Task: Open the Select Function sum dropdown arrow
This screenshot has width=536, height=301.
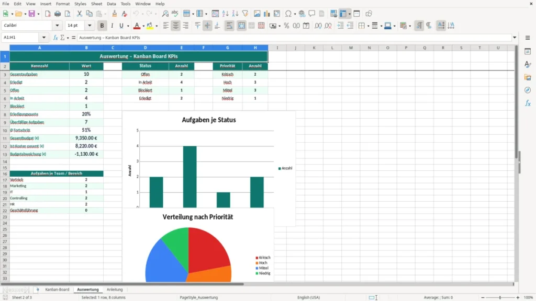Action: pos(68,38)
